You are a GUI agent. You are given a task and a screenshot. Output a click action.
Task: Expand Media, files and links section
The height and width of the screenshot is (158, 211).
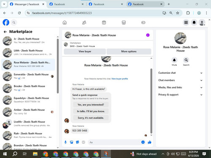pos(181,88)
